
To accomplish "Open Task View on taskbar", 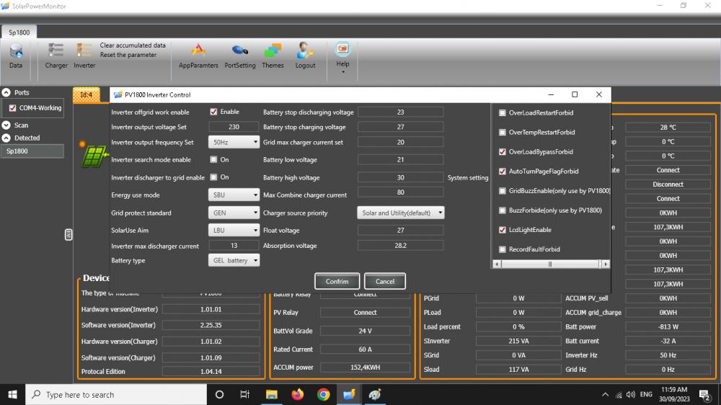I will (244, 394).
